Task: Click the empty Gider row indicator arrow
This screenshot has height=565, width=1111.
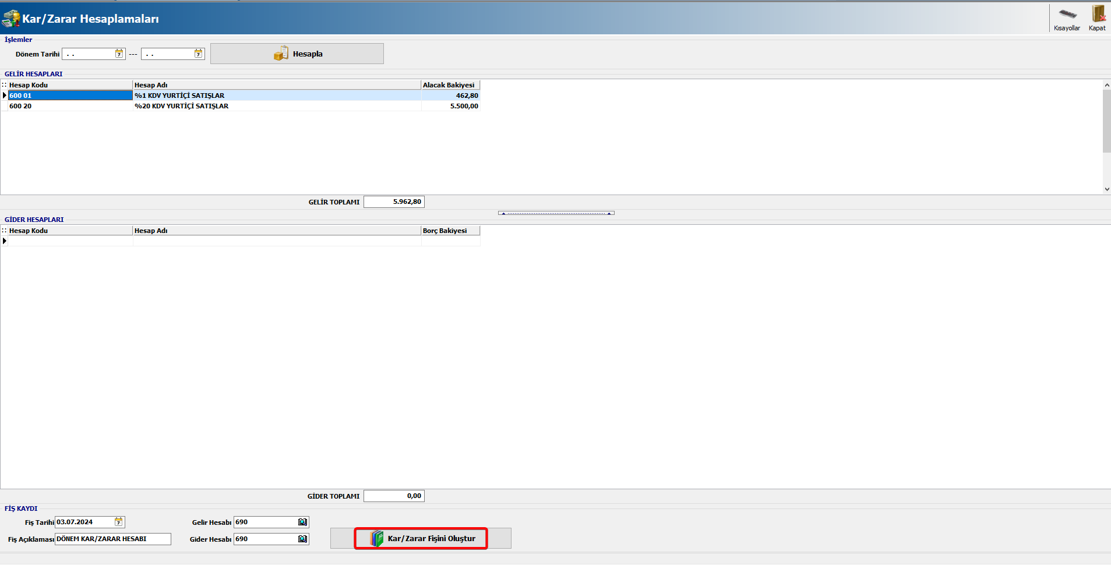Action: [4, 241]
